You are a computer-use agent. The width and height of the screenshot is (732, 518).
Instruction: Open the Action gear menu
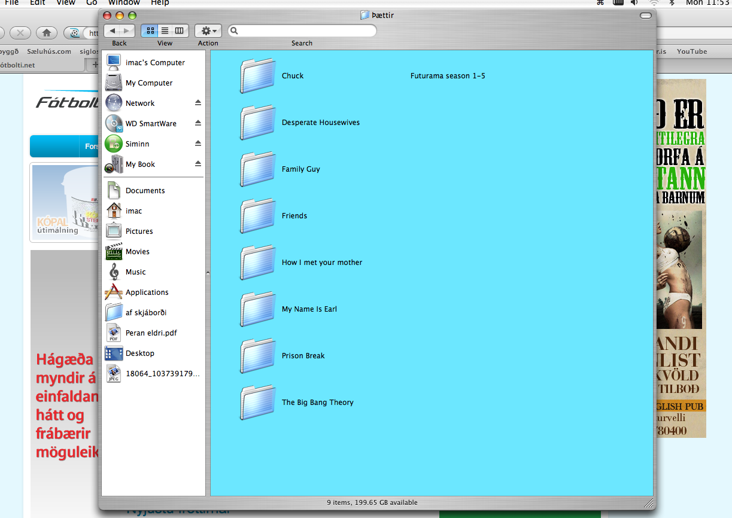(x=207, y=31)
